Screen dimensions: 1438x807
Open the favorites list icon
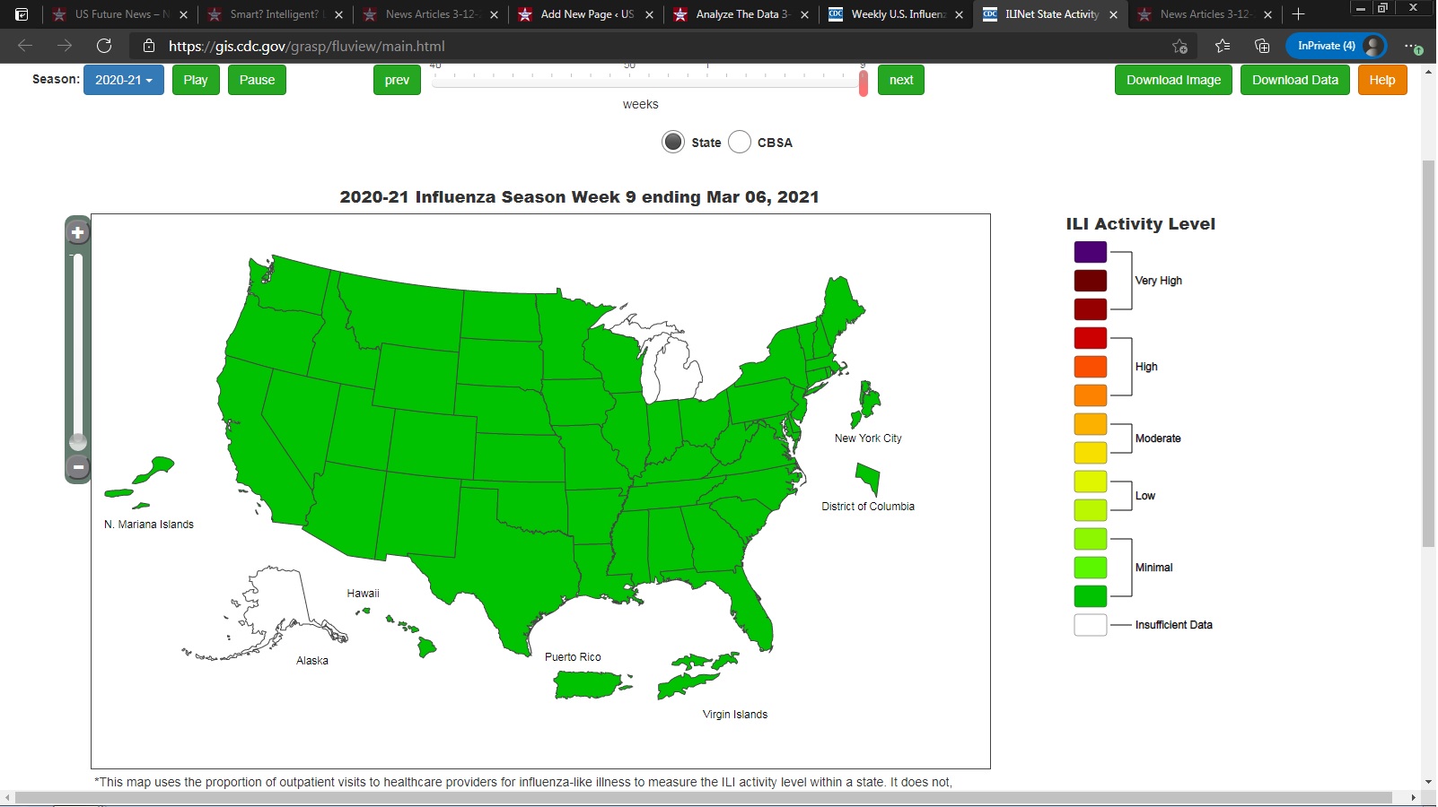[x=1222, y=46]
